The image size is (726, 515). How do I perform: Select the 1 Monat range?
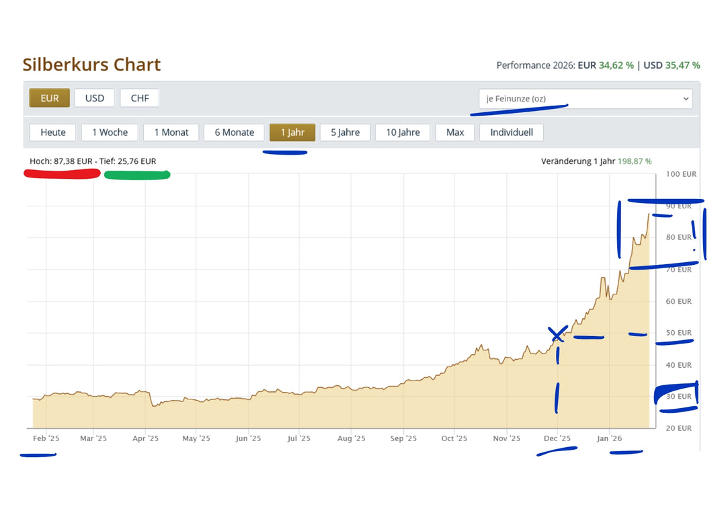171,132
